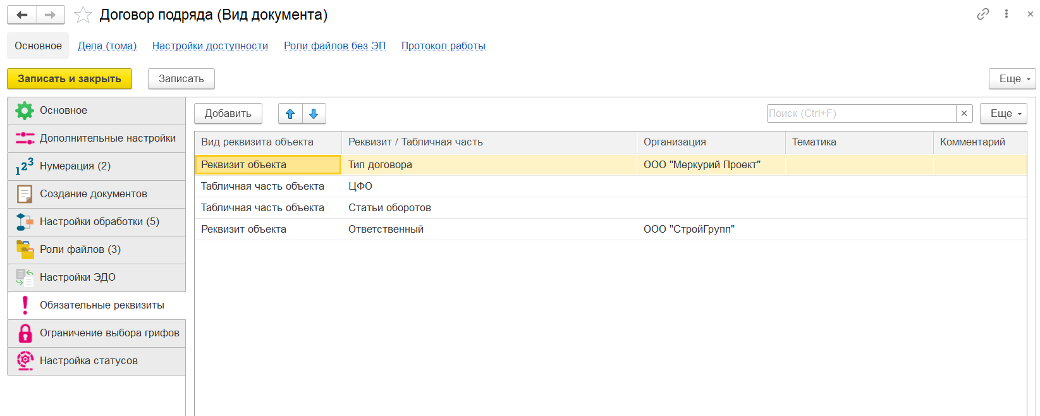Open the Дела (тома) link
1040x416 pixels.
pos(107,46)
